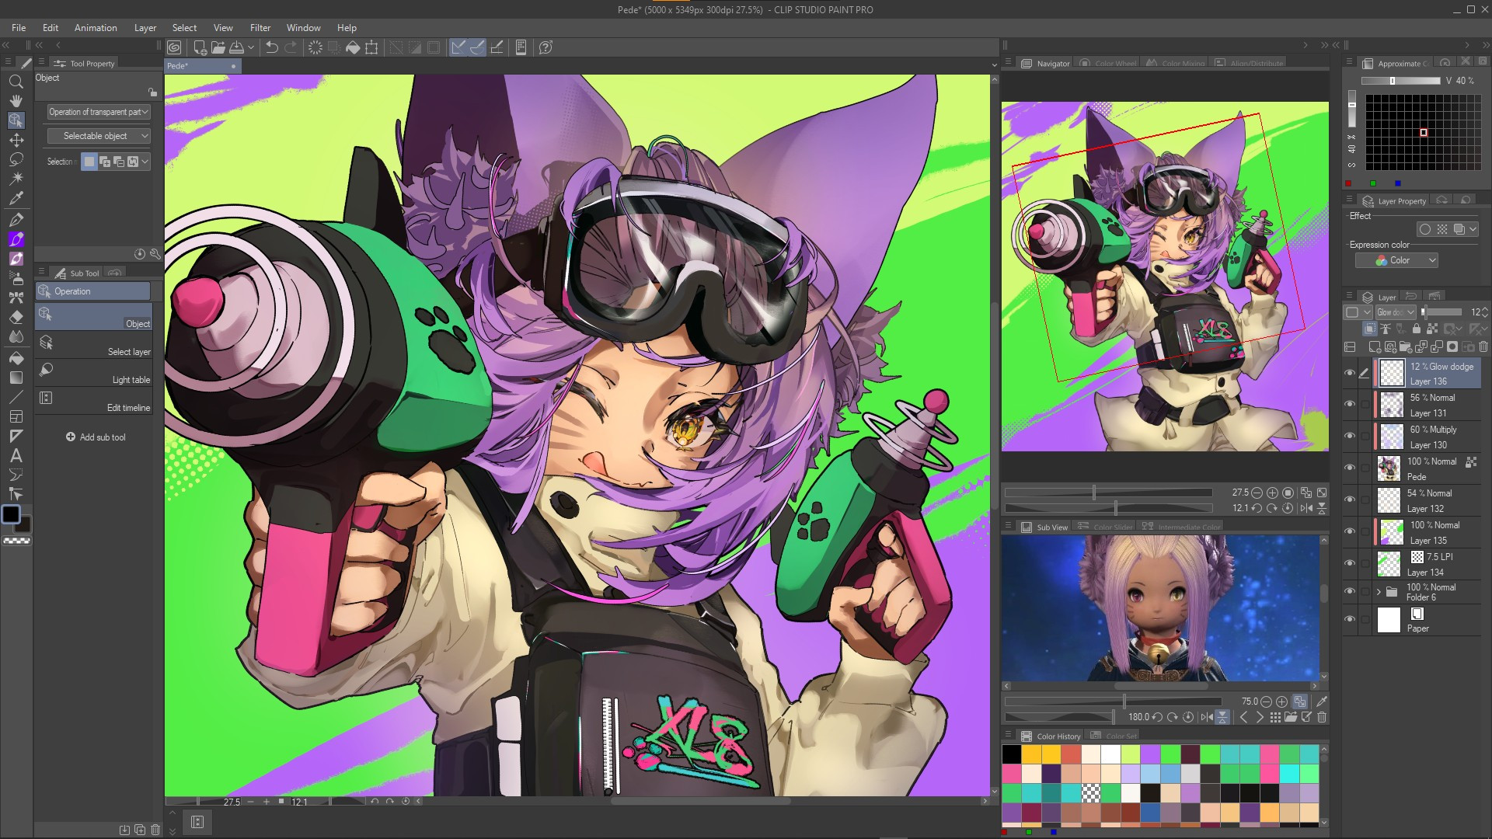Open the Glow dodge blending mode dropdown
This screenshot has width=1492, height=839.
click(x=1396, y=312)
